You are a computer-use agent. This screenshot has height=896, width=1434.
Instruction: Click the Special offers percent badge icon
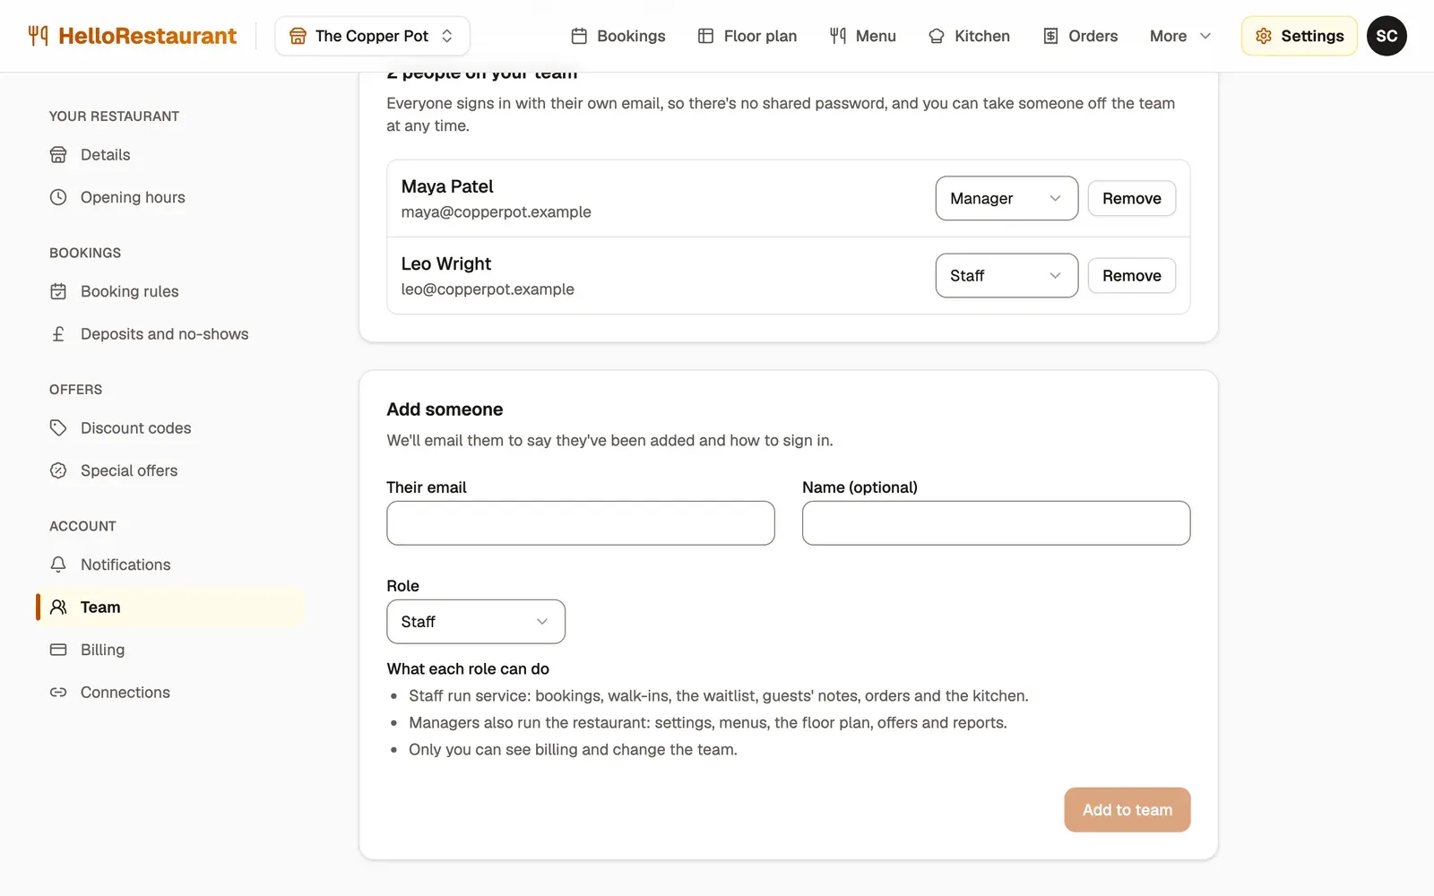[58, 470]
